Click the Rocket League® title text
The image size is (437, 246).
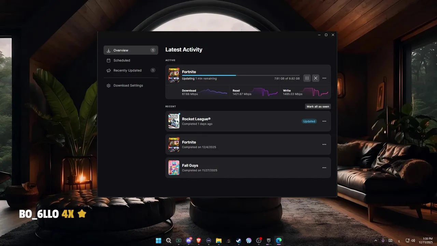(x=196, y=119)
